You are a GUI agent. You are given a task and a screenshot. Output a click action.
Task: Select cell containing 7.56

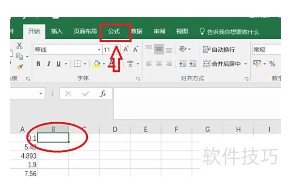click(24, 173)
